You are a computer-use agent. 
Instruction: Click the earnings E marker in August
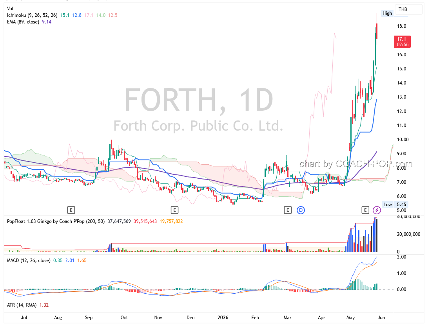click(x=71, y=210)
